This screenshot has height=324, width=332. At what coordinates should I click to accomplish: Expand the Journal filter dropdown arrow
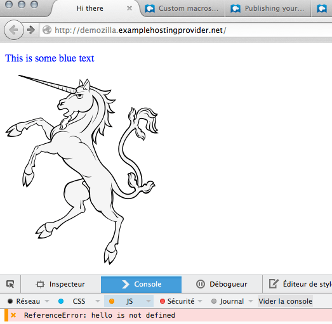click(251, 301)
